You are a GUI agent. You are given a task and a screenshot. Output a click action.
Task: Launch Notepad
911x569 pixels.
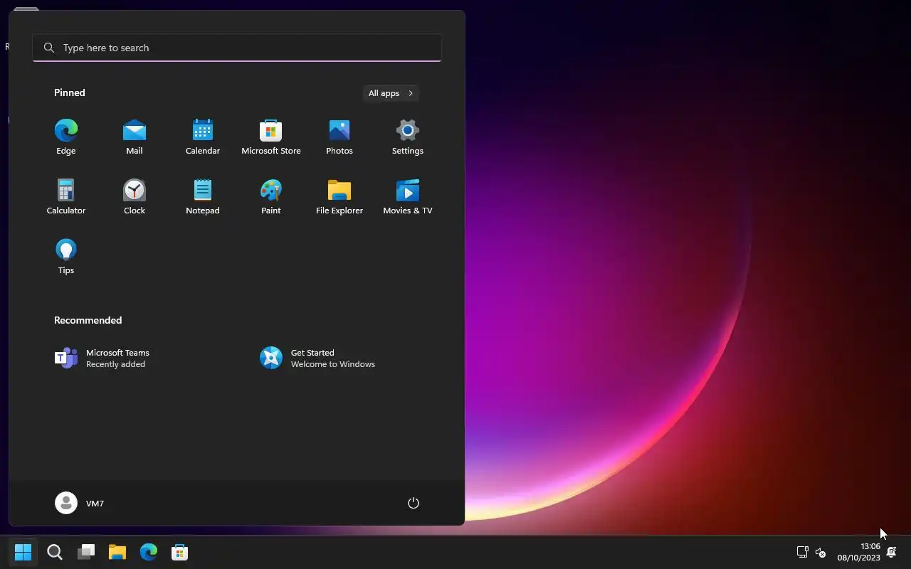point(203,196)
